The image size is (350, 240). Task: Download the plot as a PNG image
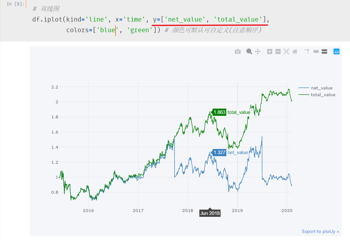(x=238, y=51)
